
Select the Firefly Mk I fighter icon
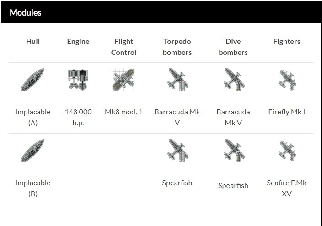(287, 80)
